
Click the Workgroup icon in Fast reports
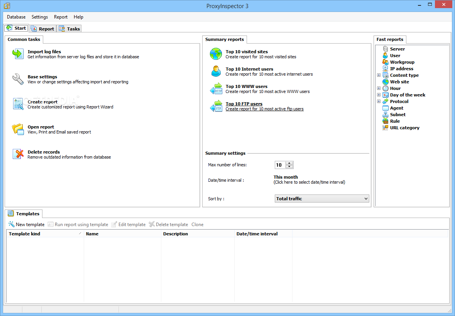(386, 62)
